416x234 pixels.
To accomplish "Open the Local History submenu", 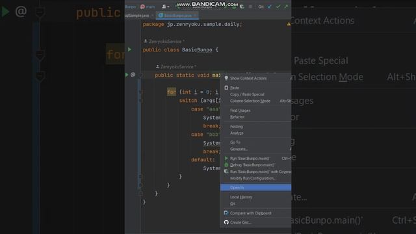I will tap(255, 197).
